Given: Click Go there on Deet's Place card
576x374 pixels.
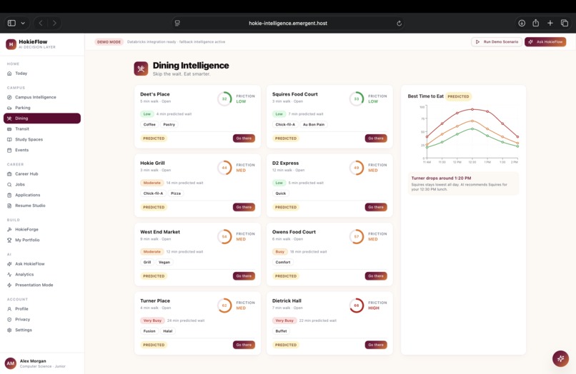Looking at the screenshot, I should [244, 138].
